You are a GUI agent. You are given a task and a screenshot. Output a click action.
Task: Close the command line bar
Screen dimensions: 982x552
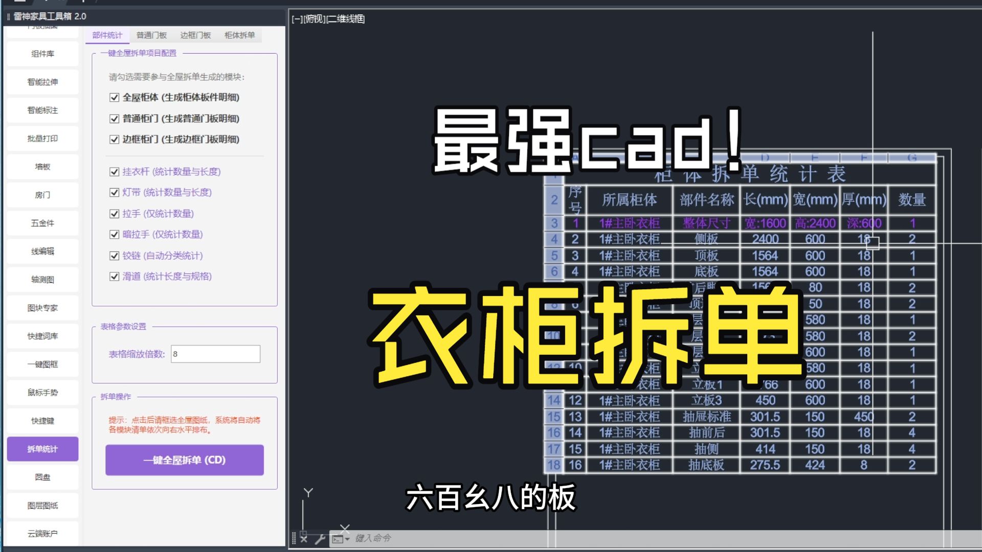(x=304, y=538)
